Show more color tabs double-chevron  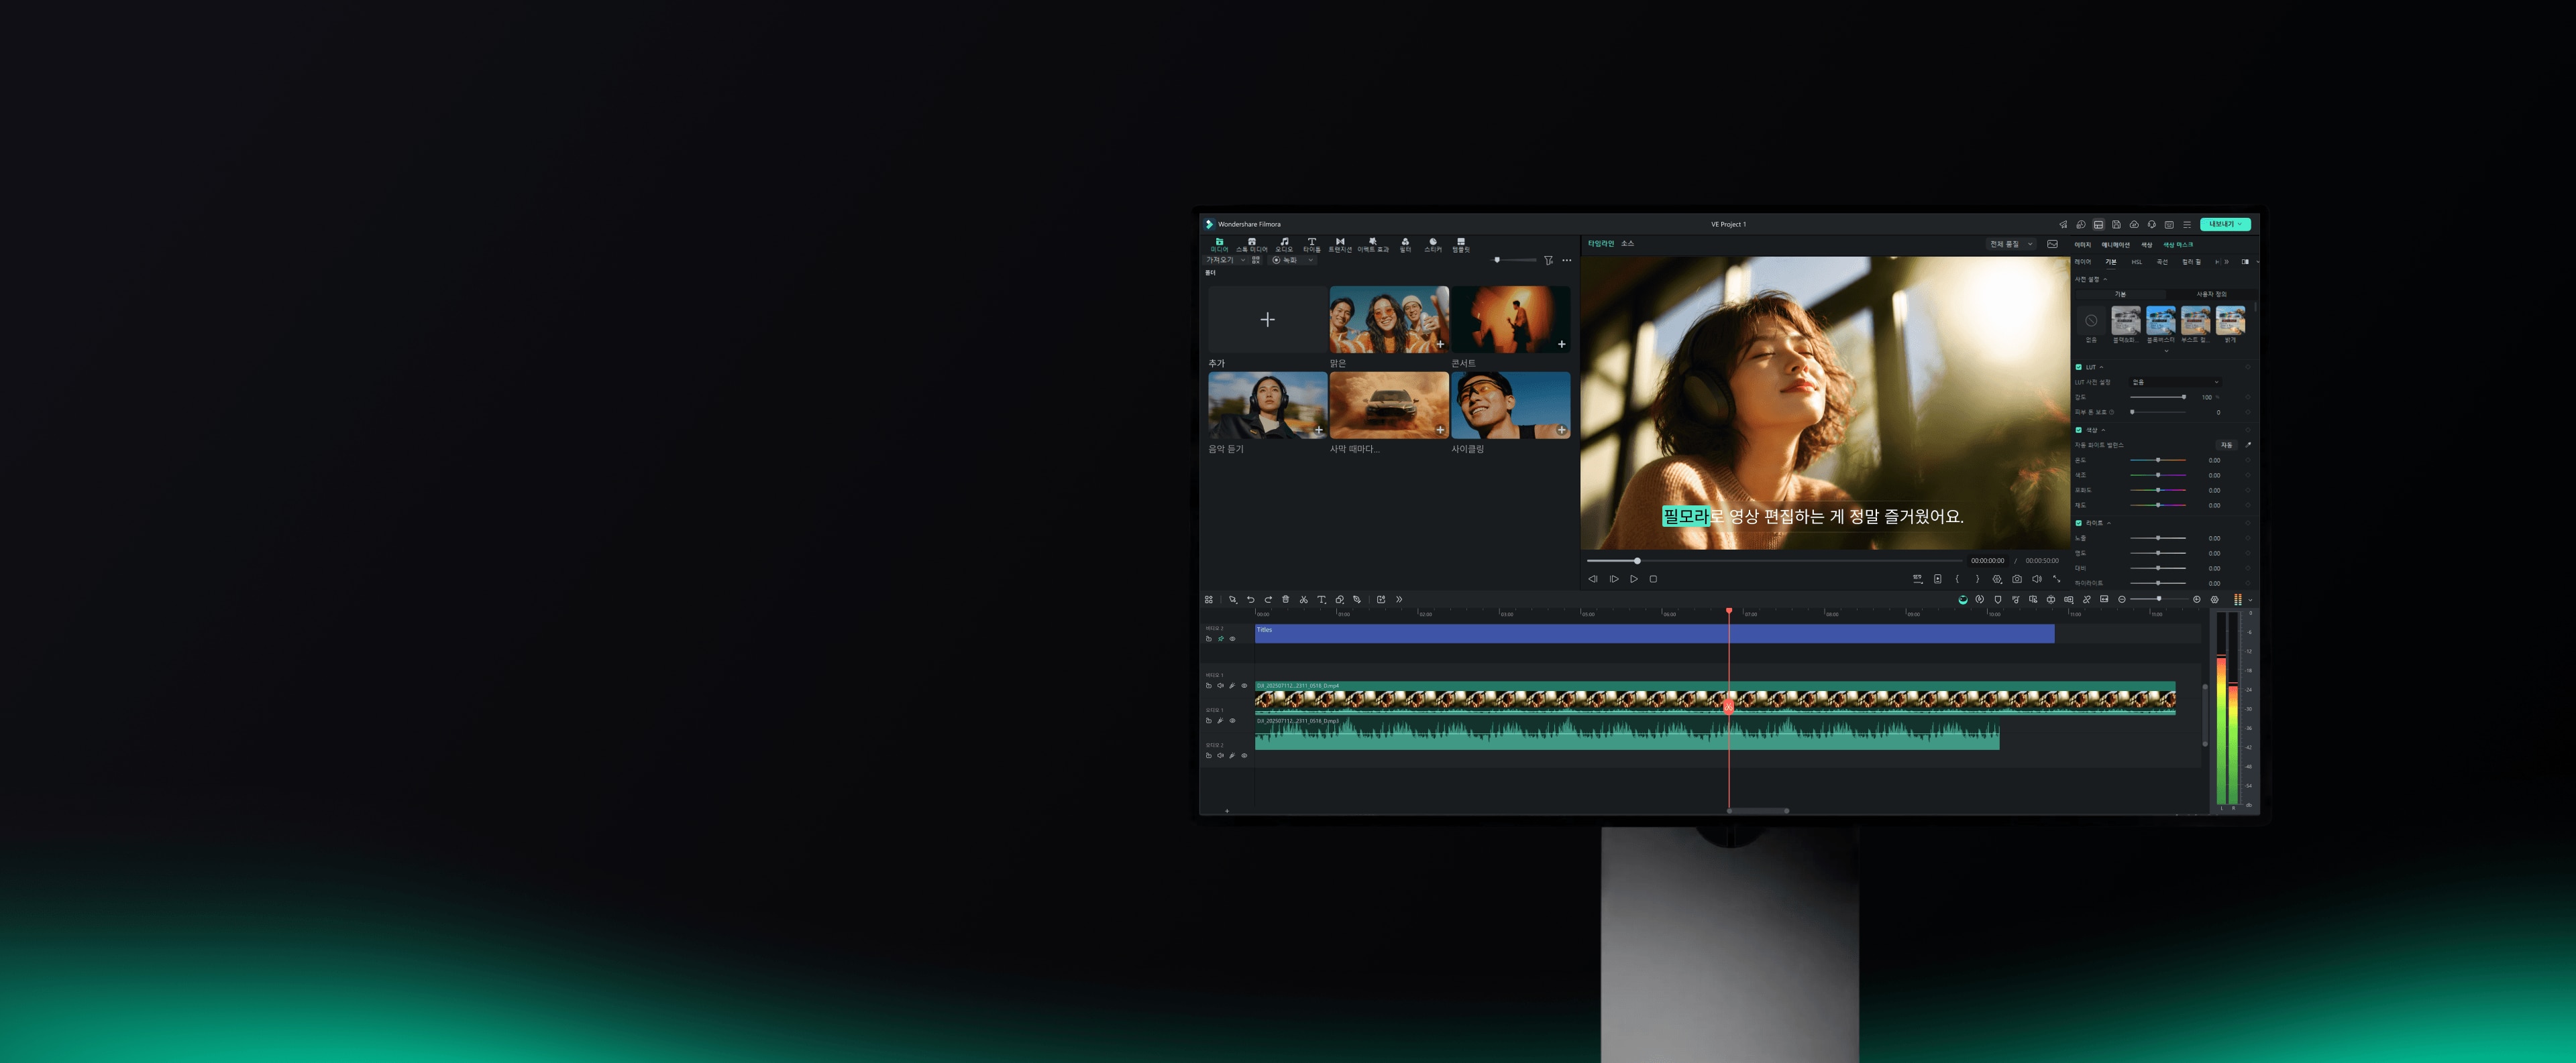2226,262
